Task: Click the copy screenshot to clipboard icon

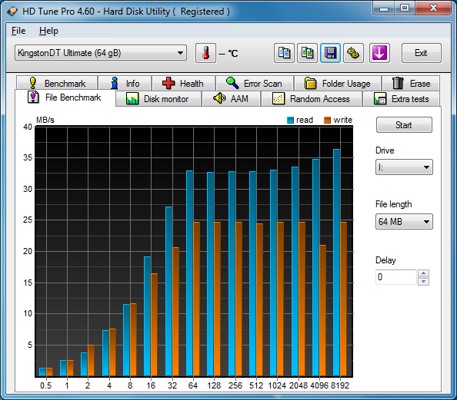Action: [307, 53]
